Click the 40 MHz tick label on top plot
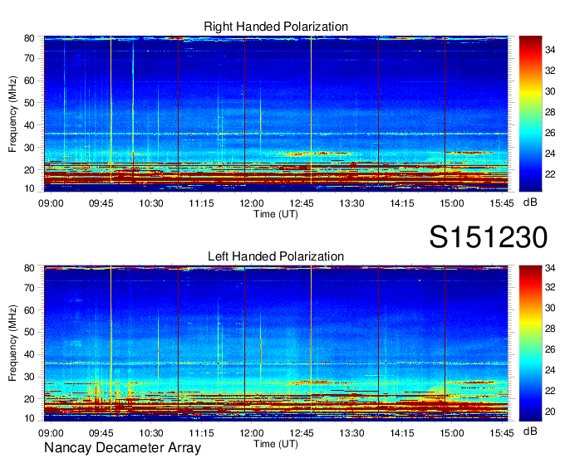 coord(29,125)
